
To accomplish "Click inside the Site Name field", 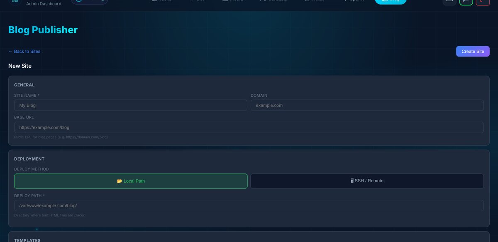I will pyautogui.click(x=131, y=105).
